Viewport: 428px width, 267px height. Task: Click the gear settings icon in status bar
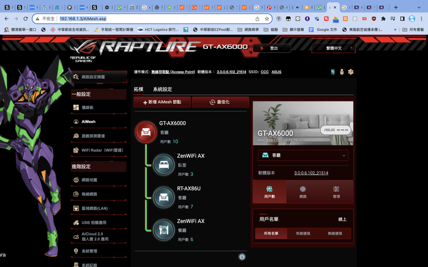pyautogui.click(x=351, y=72)
